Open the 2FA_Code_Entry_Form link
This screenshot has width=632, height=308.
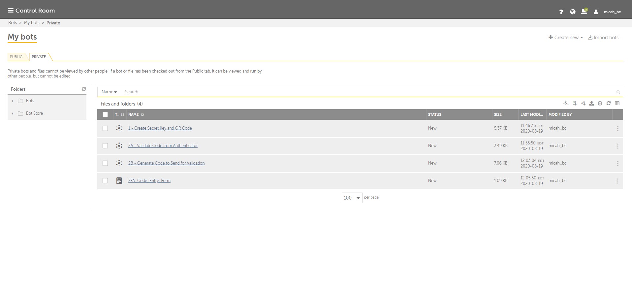point(149,181)
